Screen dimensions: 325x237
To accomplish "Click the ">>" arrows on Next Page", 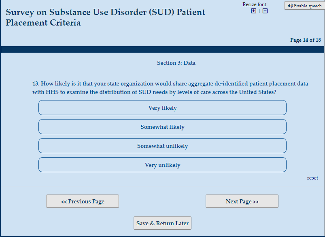I will click(x=256, y=202).
